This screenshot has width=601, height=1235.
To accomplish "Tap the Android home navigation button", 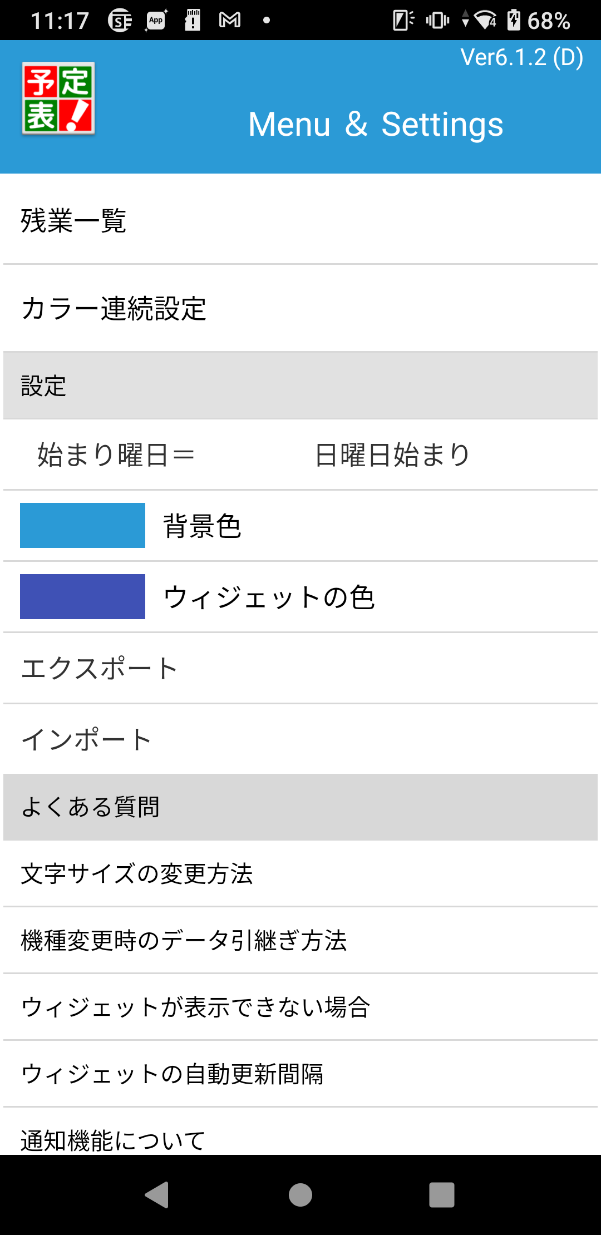I will click(300, 1194).
